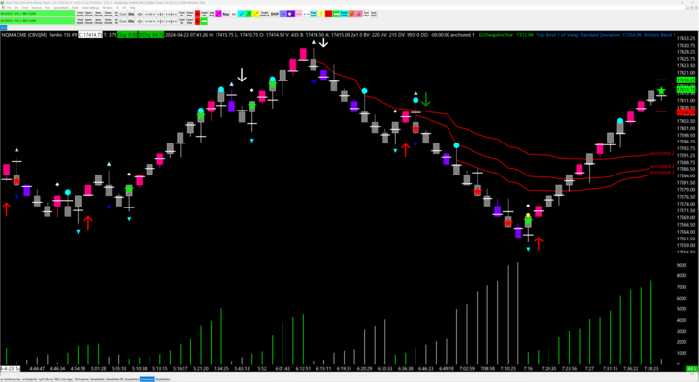Switch to the 'ac footprint' chart tab
Image resolution: width=699 pixels, height=382 pixels.
(29, 379)
